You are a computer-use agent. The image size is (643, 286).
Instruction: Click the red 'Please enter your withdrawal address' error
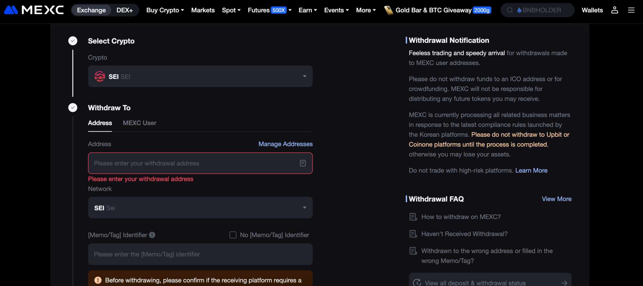[141, 179]
